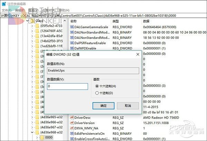Click the registry path address bar
Screen dimensions: 207x141
tap(103, 16)
